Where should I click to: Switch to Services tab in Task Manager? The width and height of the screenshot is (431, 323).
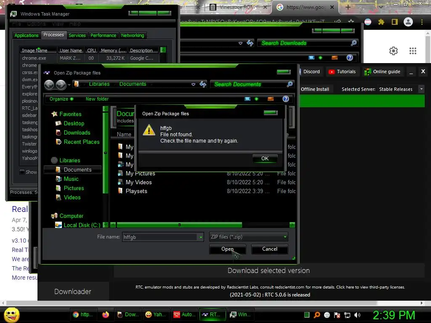point(77,35)
